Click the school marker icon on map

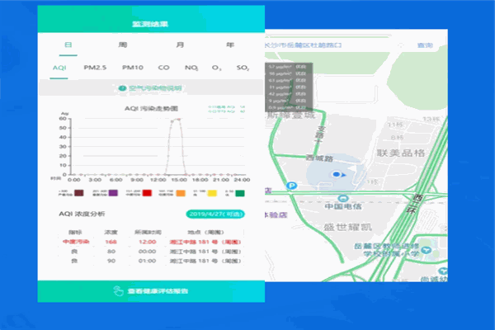point(427,250)
